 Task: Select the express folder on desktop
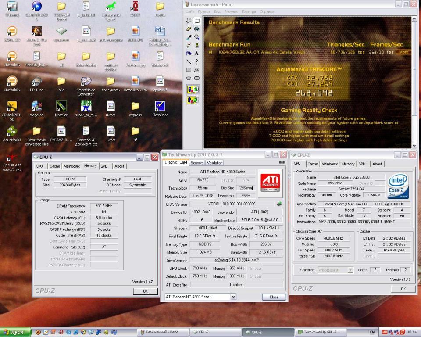pyautogui.click(x=136, y=109)
